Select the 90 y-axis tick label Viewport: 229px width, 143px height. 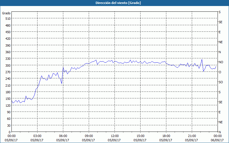click(x=9, y=112)
